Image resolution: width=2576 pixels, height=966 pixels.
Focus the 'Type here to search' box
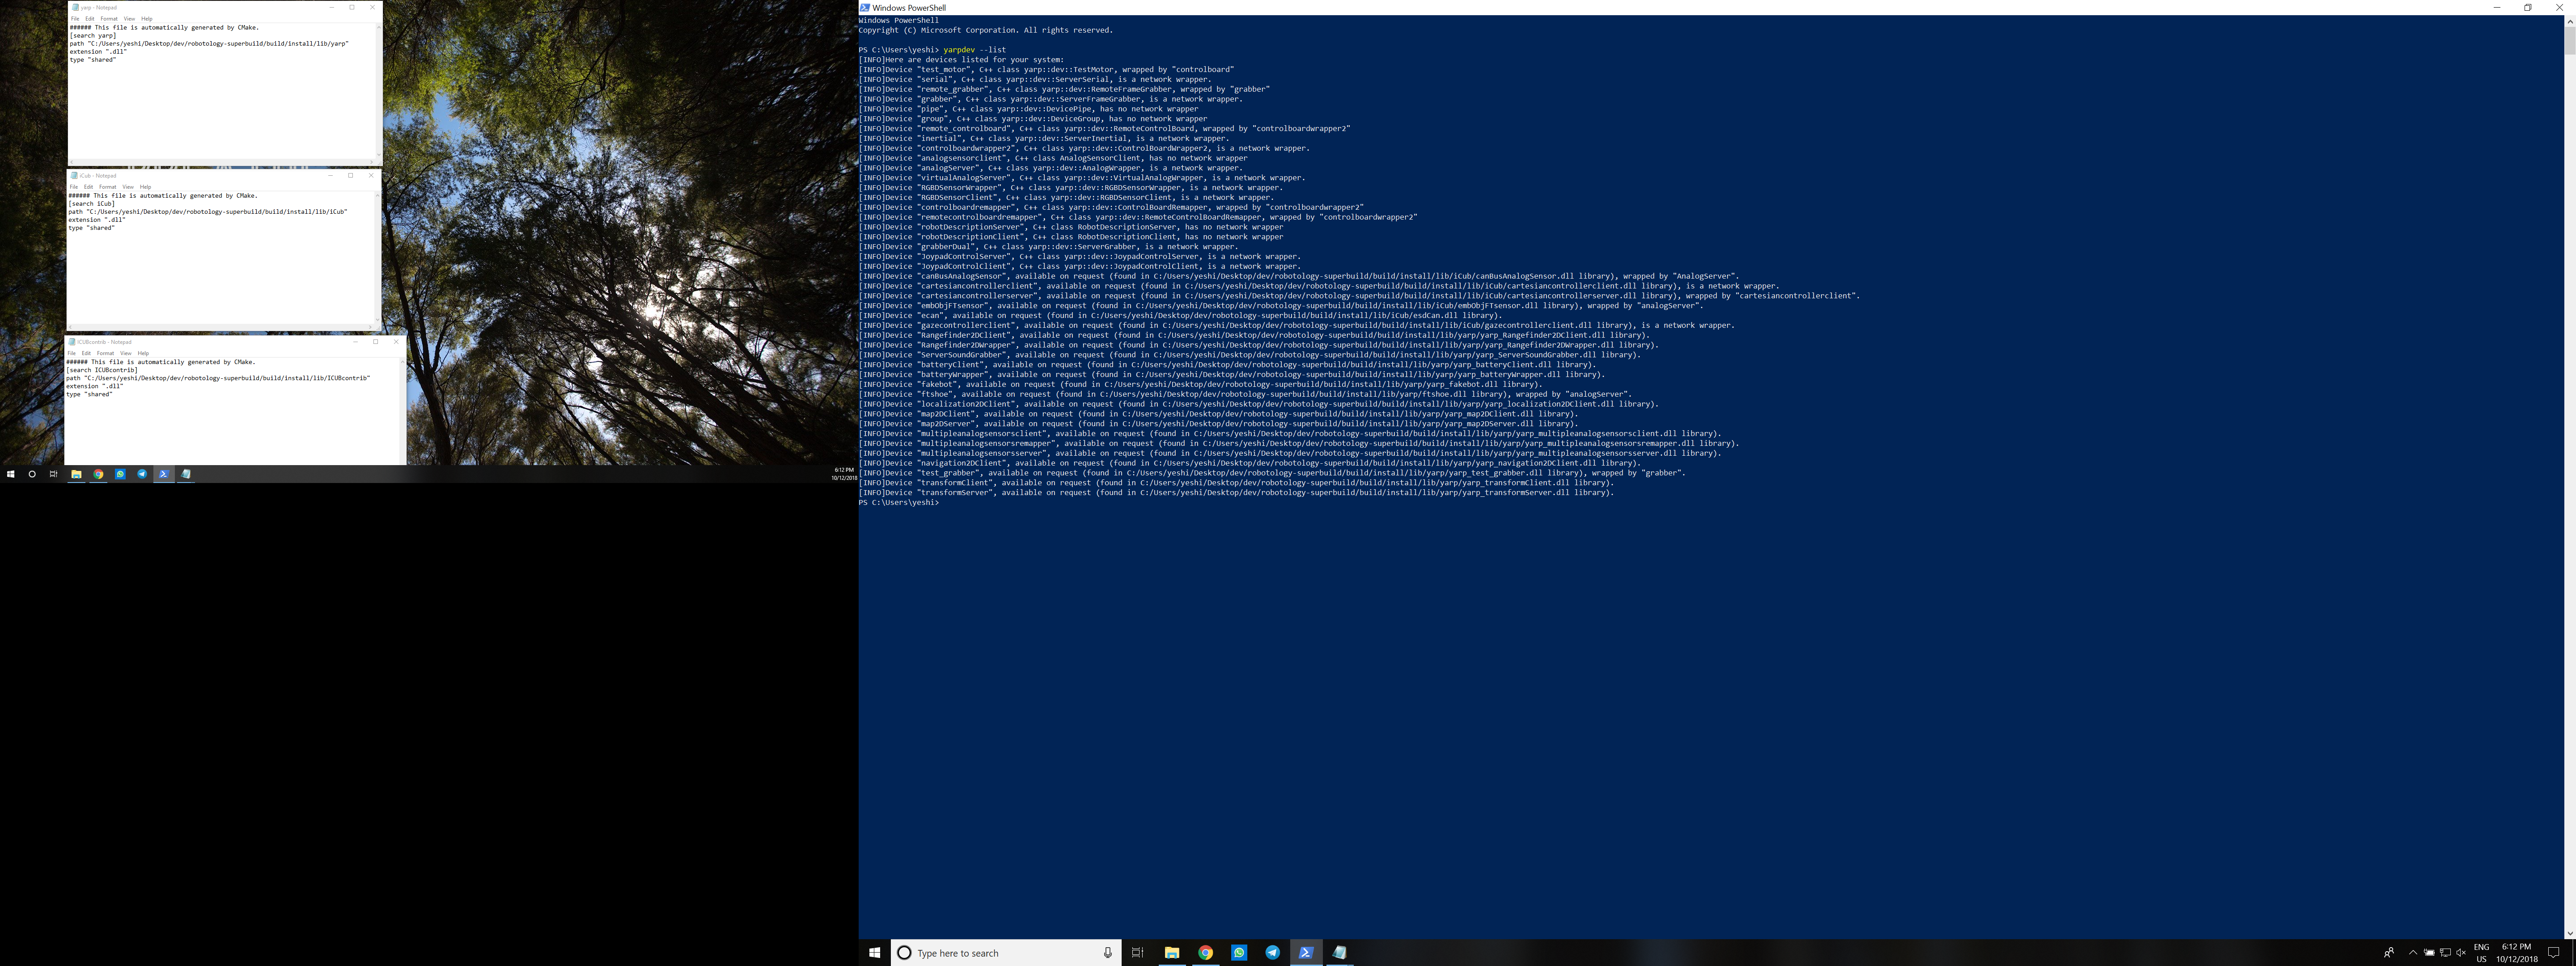(1005, 953)
